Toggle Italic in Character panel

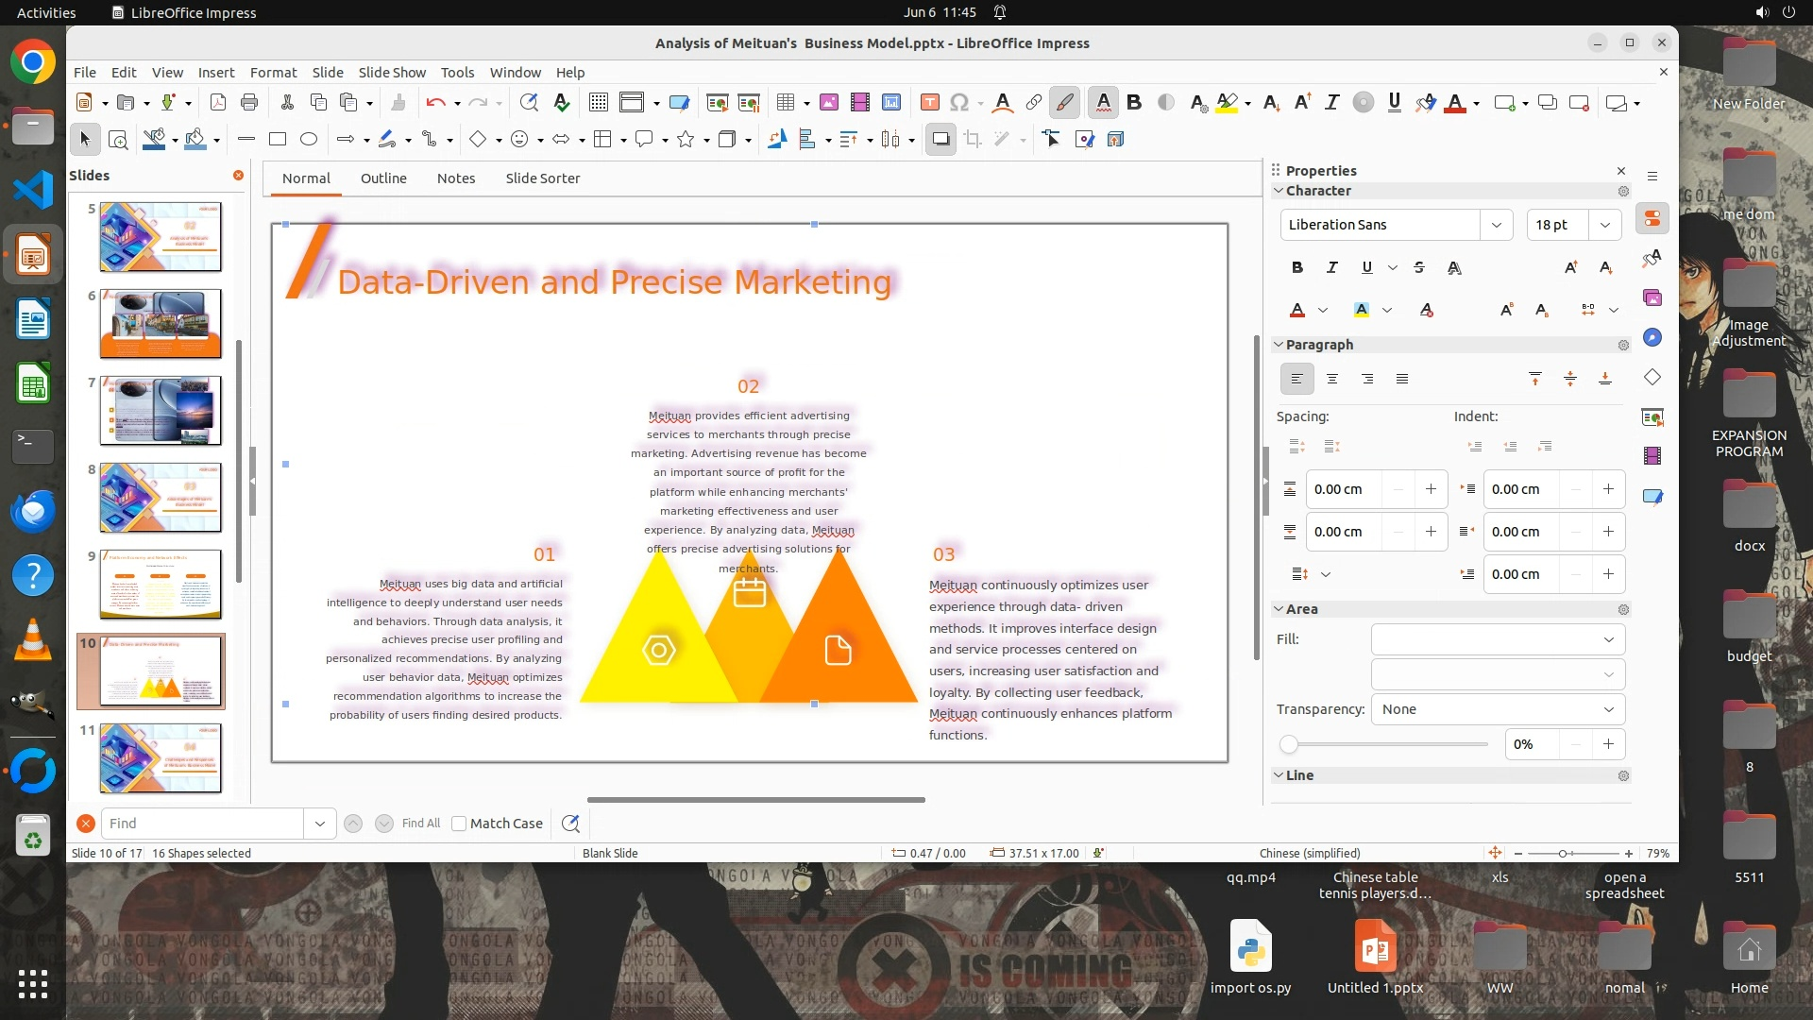[x=1331, y=267]
